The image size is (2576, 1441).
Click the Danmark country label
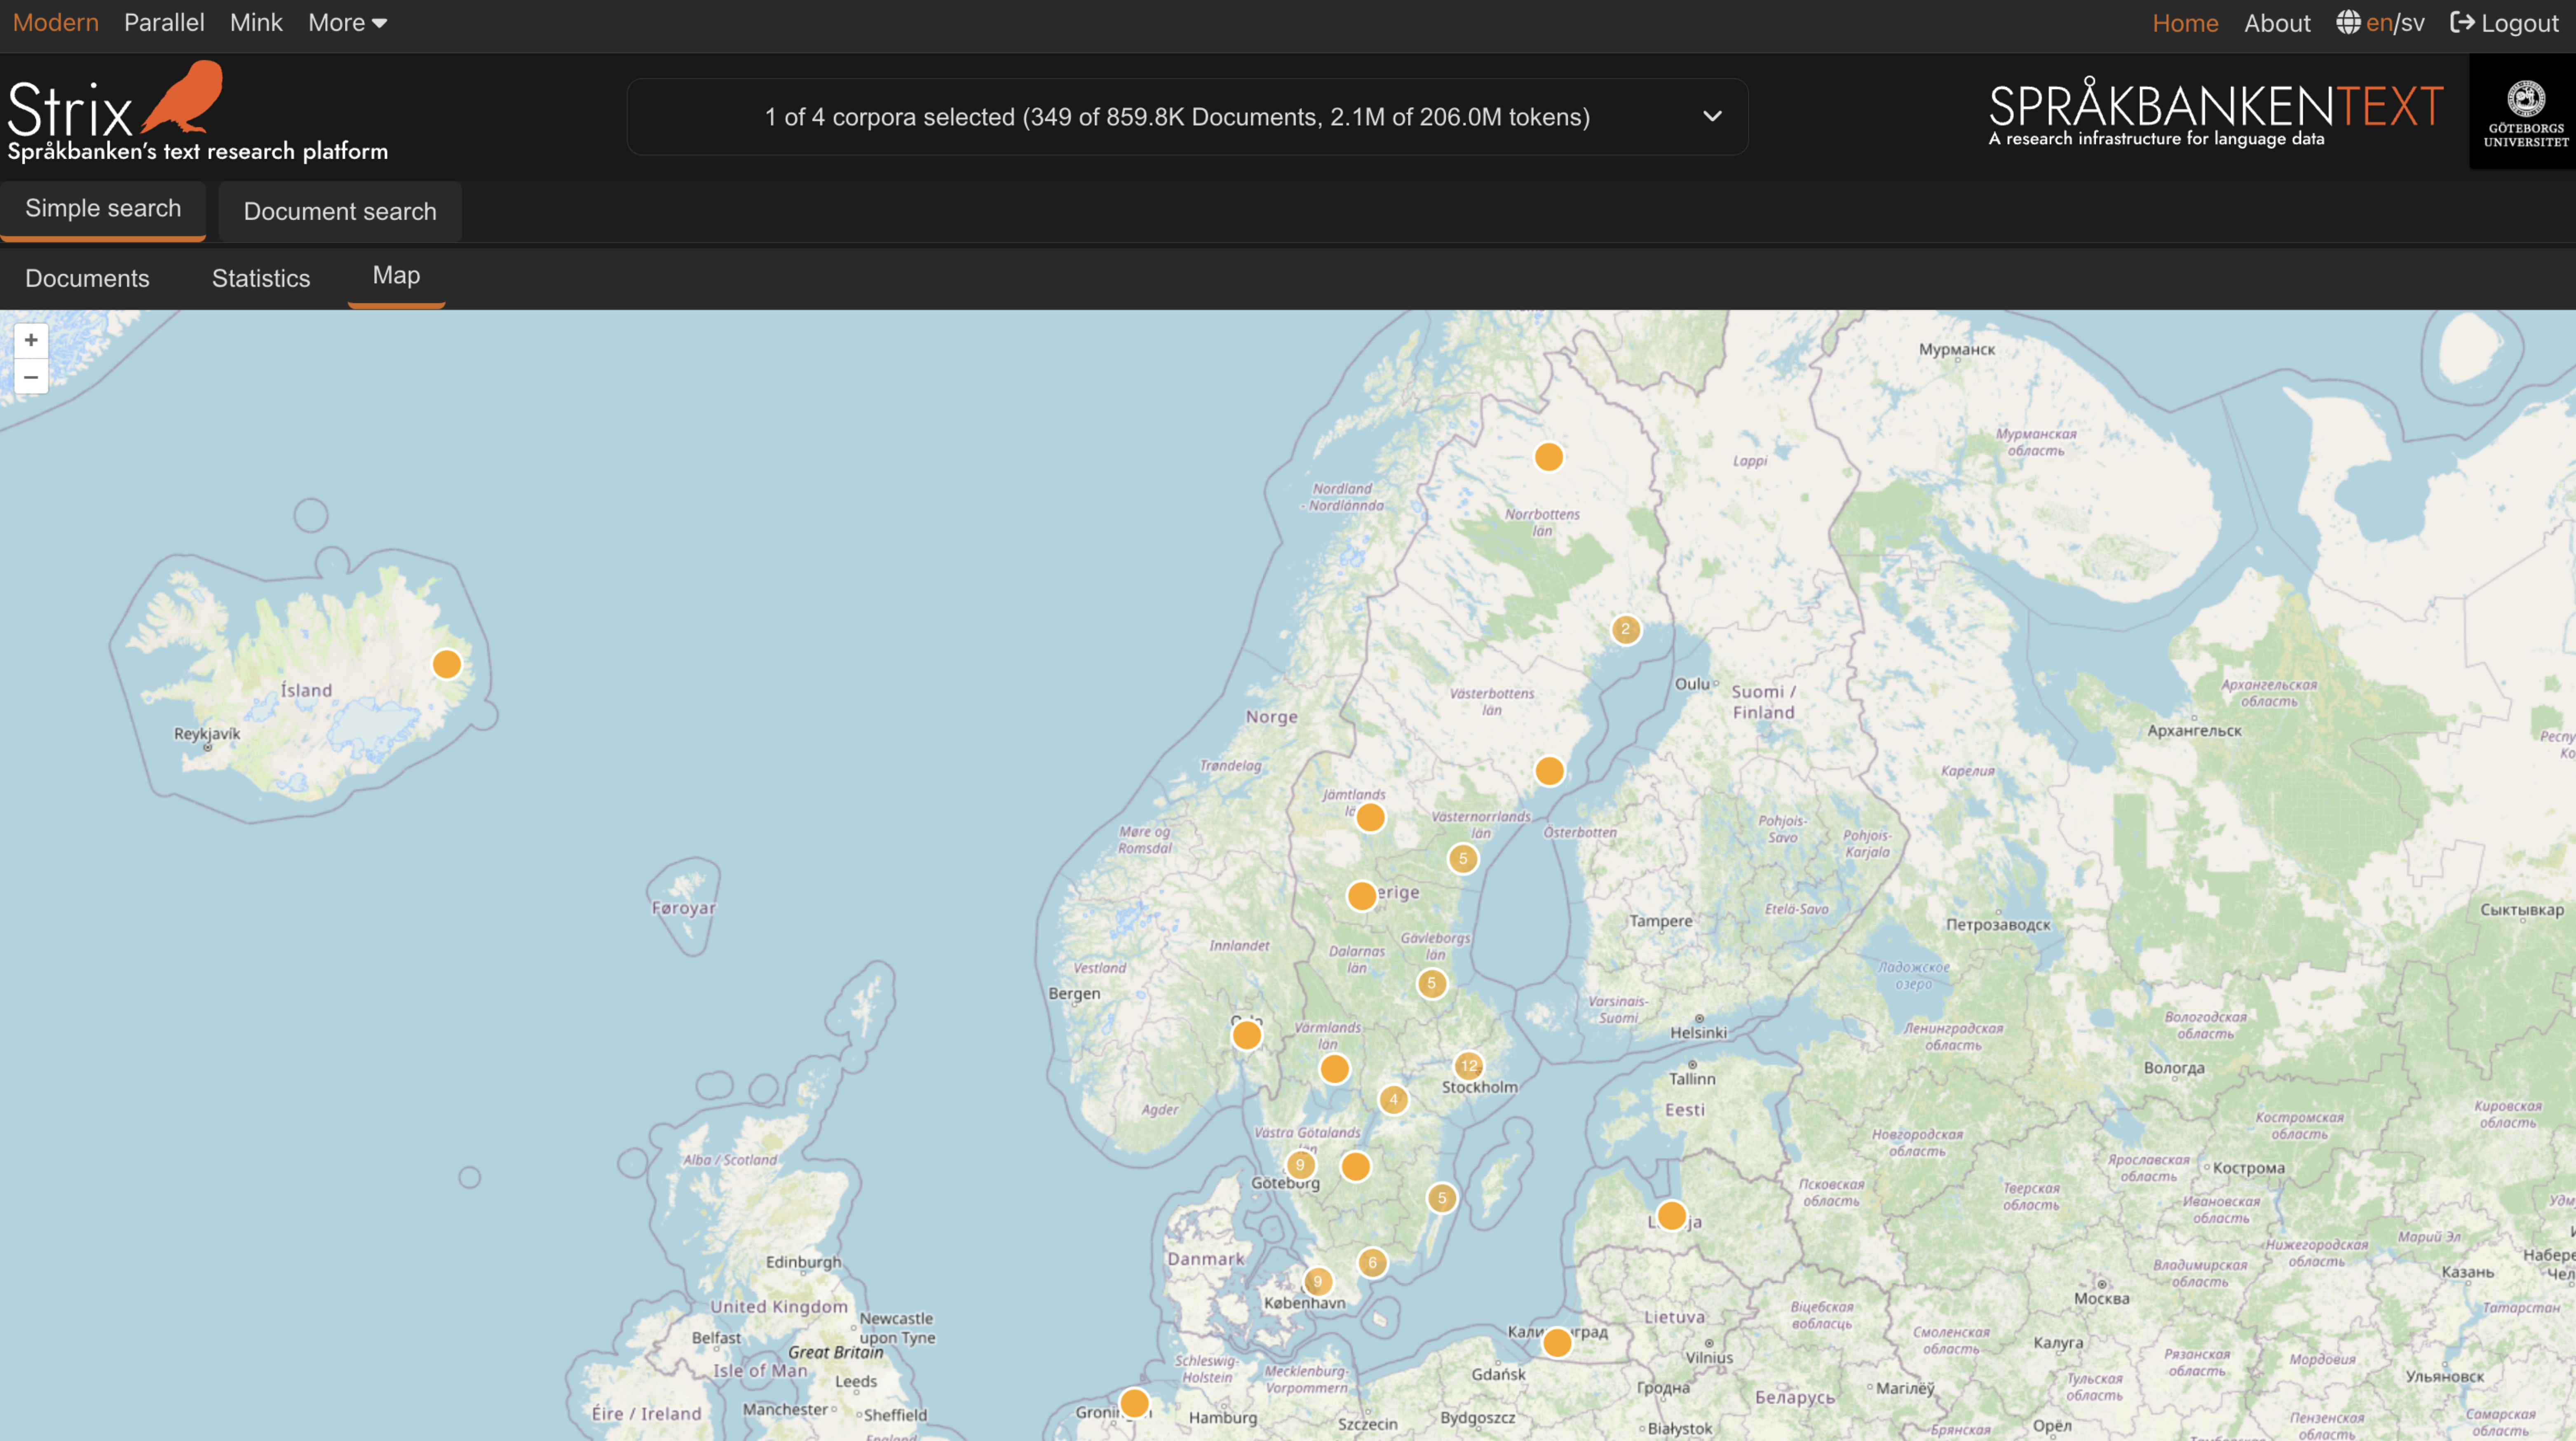pyautogui.click(x=1206, y=1259)
